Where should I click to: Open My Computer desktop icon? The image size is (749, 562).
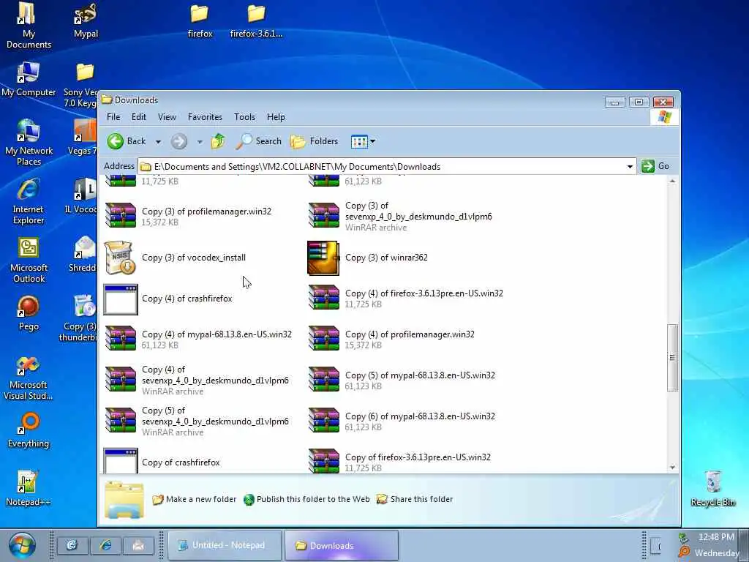click(29, 79)
